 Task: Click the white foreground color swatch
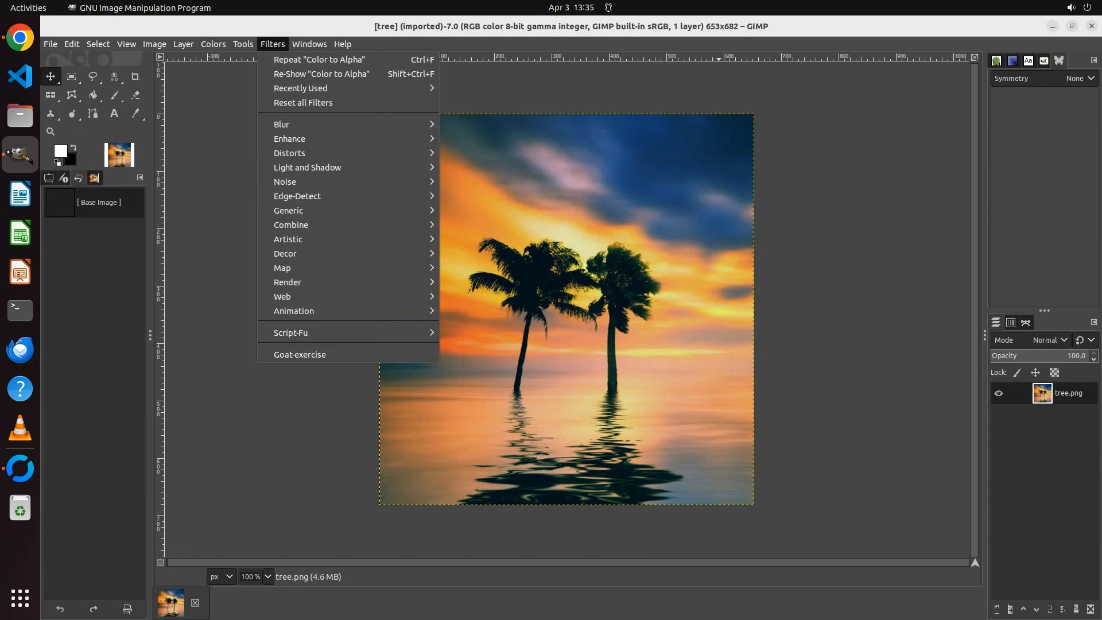pos(59,150)
